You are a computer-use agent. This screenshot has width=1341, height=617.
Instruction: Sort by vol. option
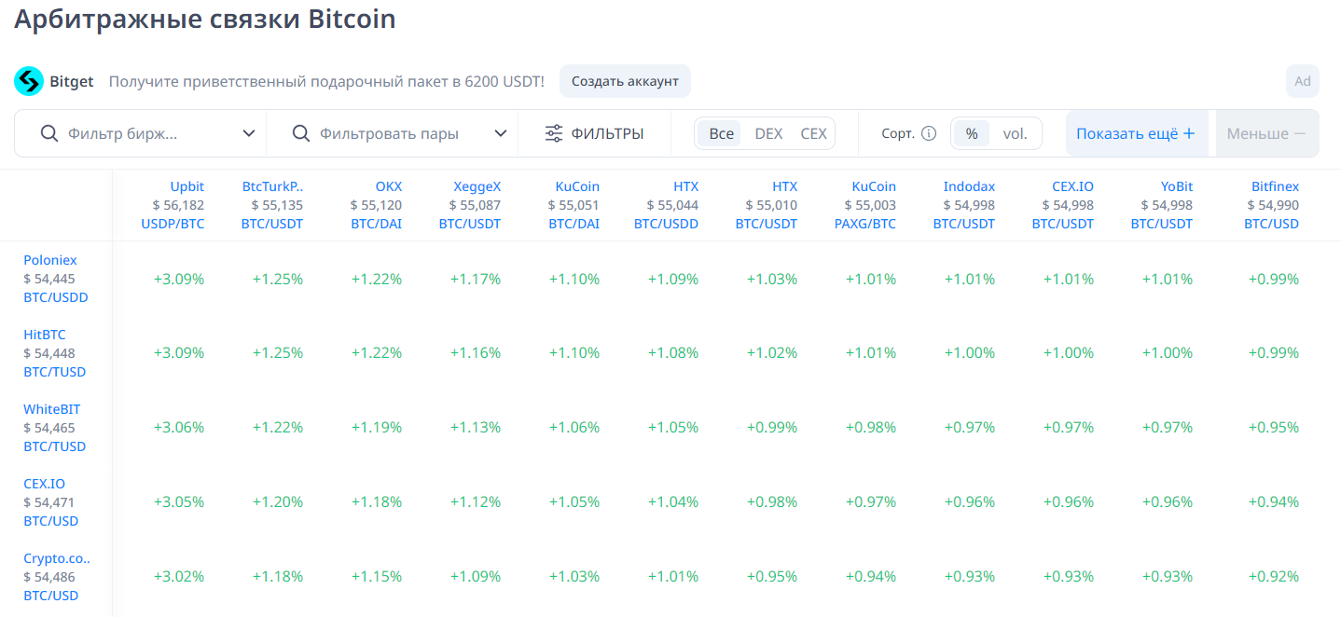(1015, 133)
